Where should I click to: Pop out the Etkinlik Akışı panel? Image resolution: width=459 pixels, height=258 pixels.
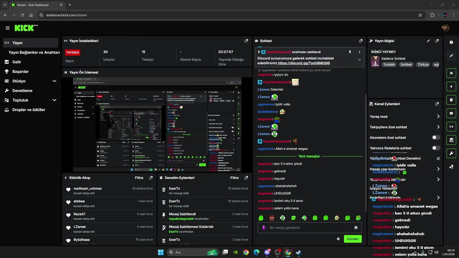point(151,178)
